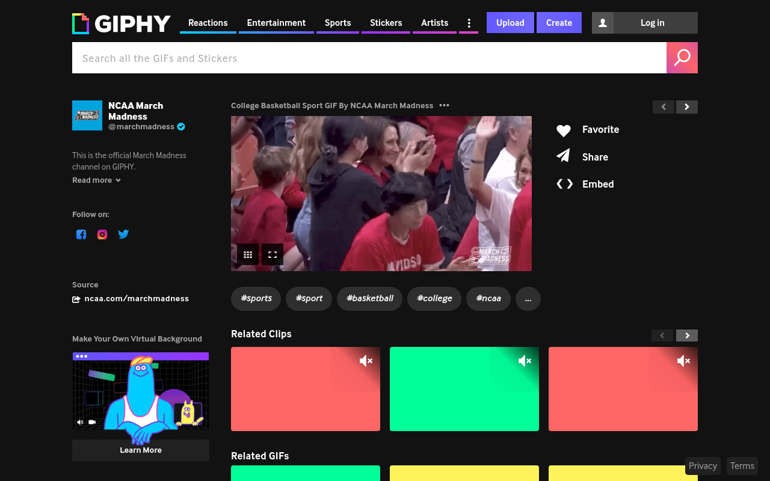770x481 pixels.
Task: Open the Reactions category
Action: click(x=208, y=23)
